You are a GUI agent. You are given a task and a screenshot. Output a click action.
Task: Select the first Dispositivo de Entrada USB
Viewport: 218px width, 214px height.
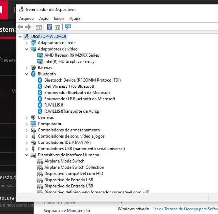click(69, 180)
